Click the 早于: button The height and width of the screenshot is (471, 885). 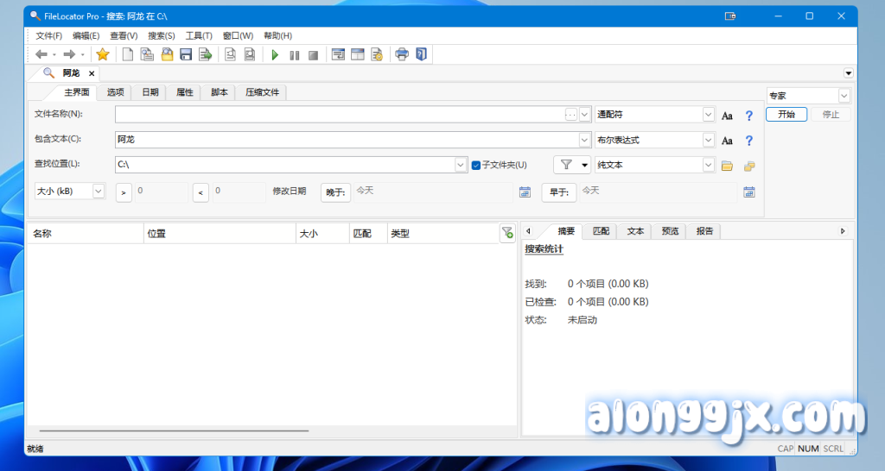click(558, 192)
